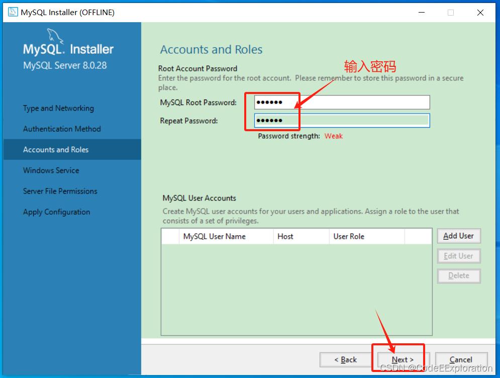Click the MySQL Installer title bar icon

click(x=13, y=12)
